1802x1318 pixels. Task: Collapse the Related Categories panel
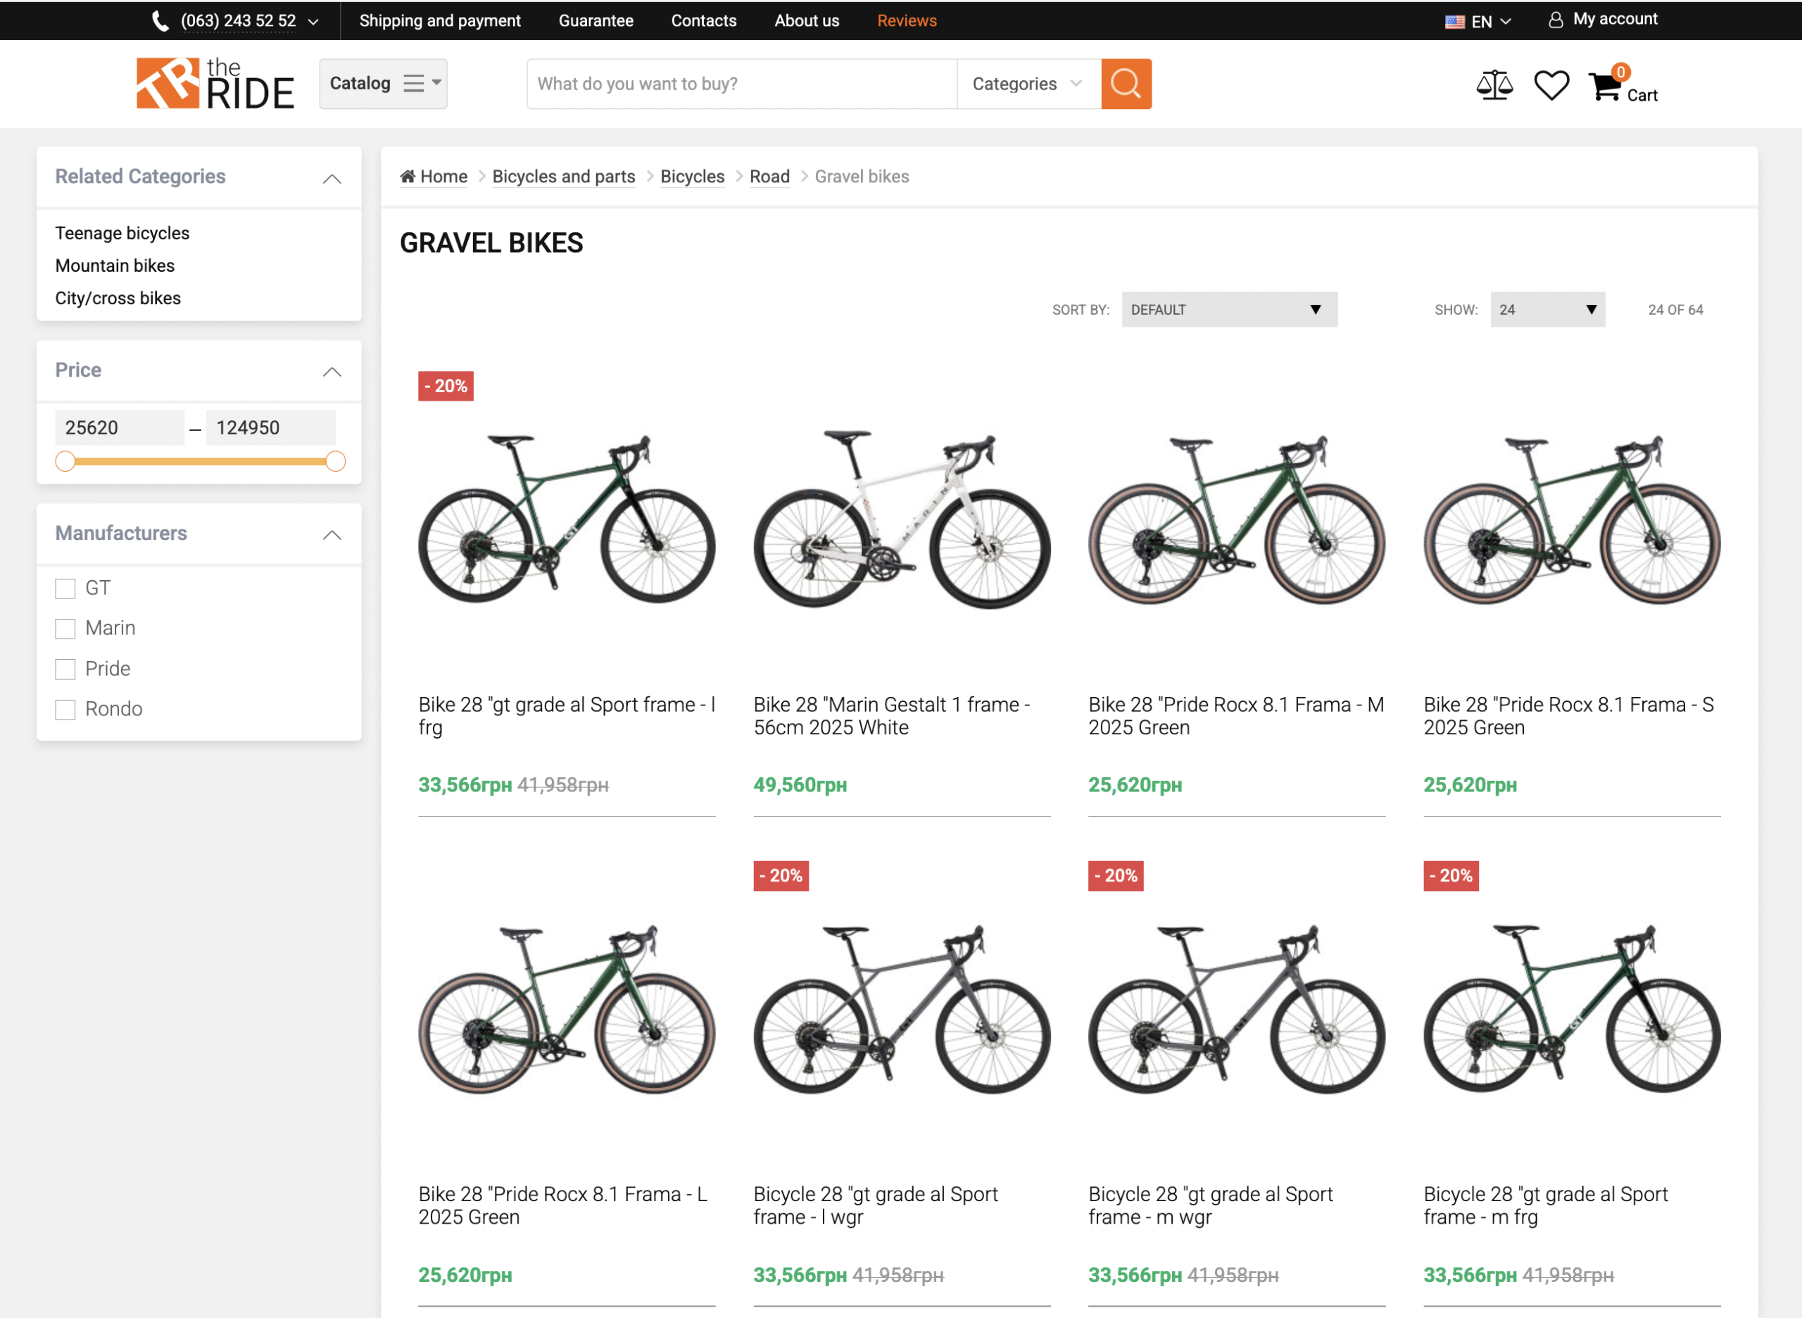click(x=332, y=179)
